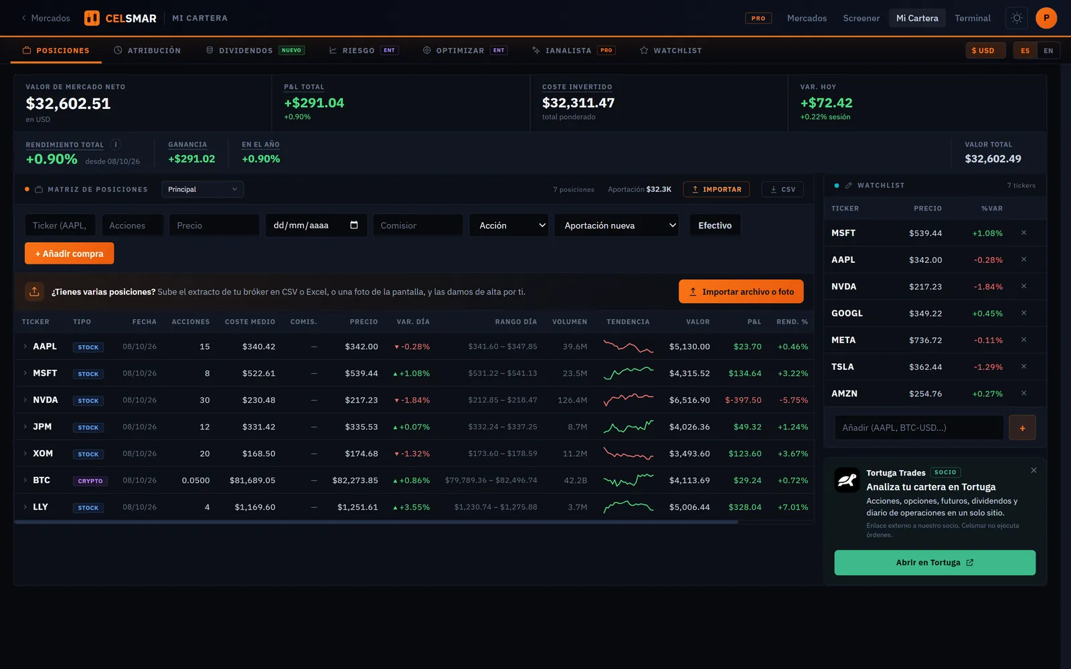Toggle the USD currency selector
The width and height of the screenshot is (1071, 669).
tap(985, 50)
